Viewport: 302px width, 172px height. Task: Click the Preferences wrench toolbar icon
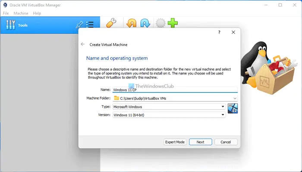coord(111,23)
